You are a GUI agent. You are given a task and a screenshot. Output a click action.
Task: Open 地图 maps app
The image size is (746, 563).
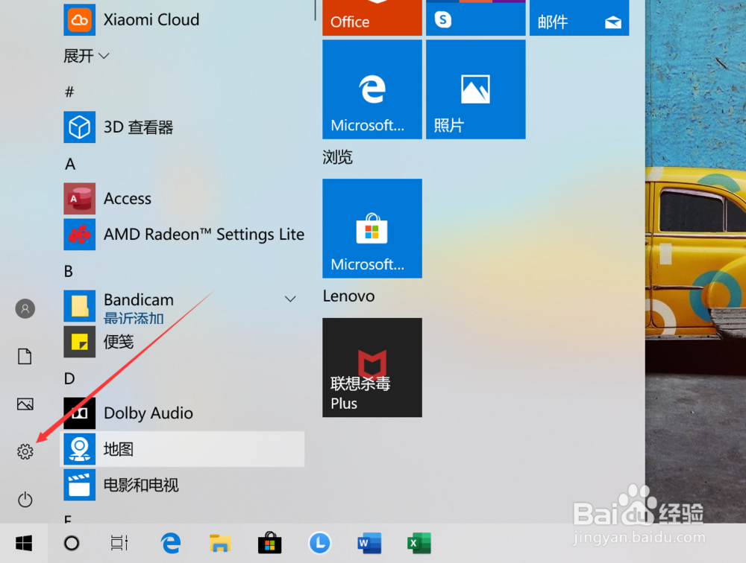(x=184, y=449)
